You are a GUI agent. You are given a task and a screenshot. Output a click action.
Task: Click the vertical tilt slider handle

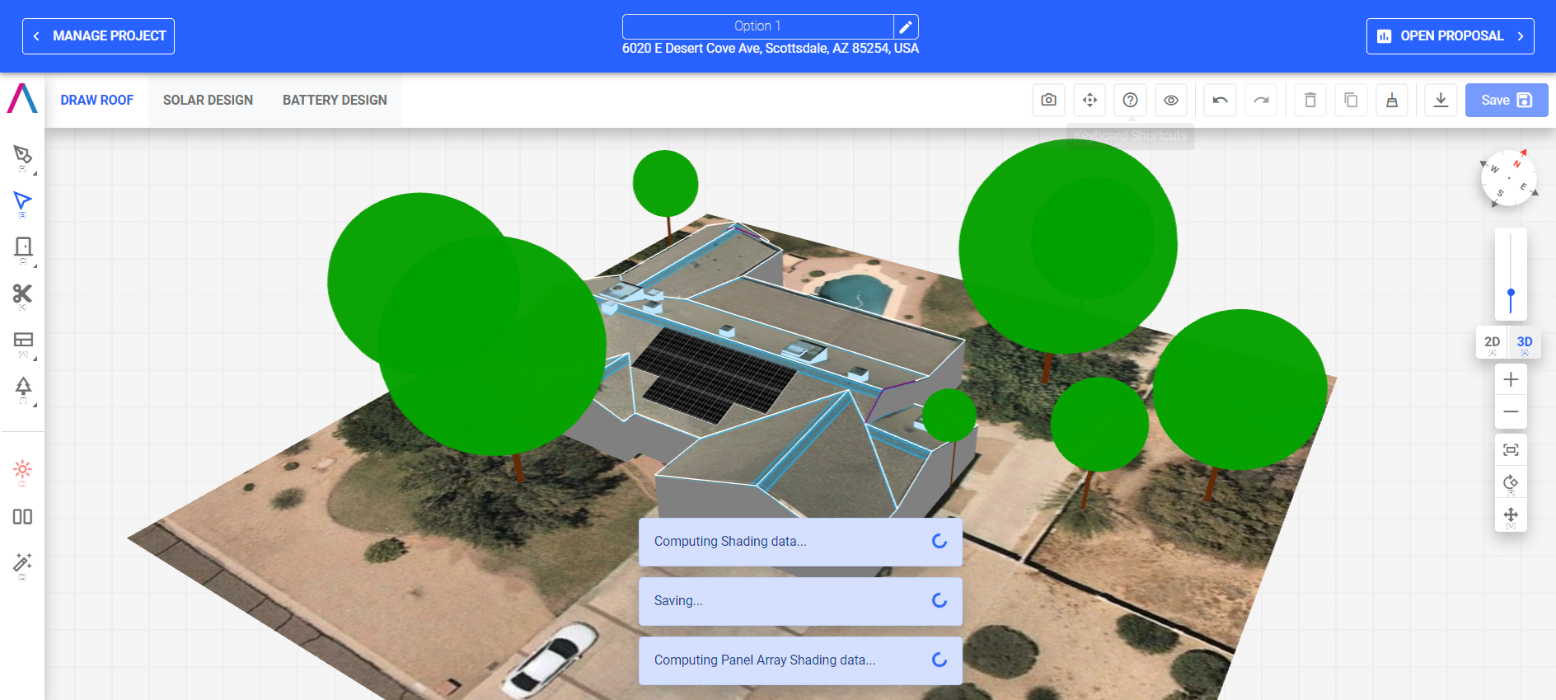tap(1511, 294)
